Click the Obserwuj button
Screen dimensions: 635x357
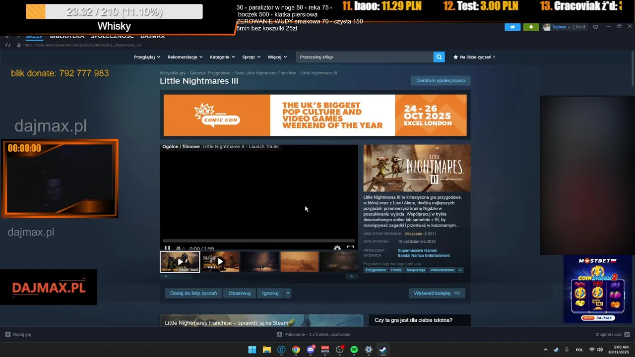240,293
